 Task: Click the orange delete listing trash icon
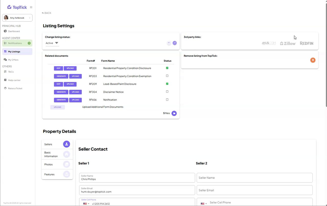313,60
